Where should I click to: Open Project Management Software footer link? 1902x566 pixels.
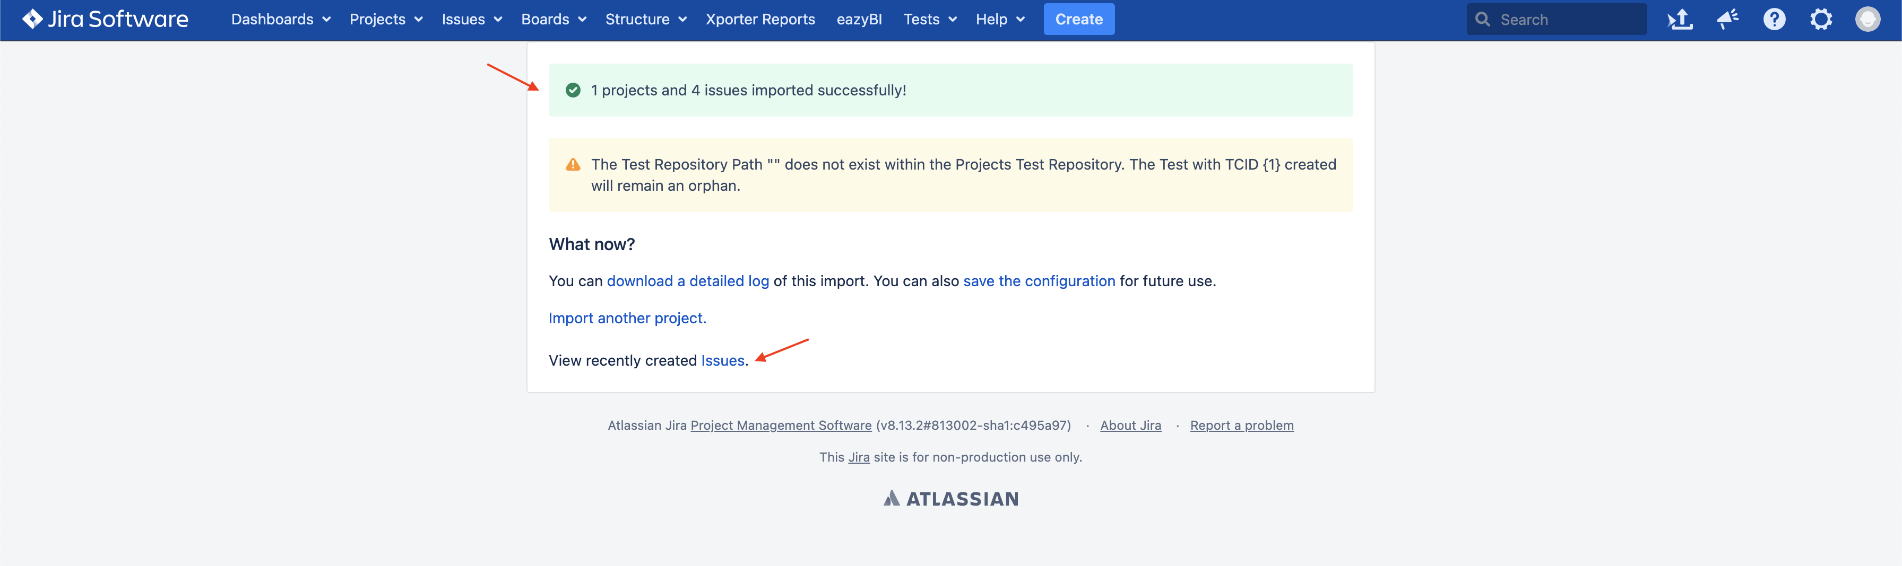click(x=781, y=425)
